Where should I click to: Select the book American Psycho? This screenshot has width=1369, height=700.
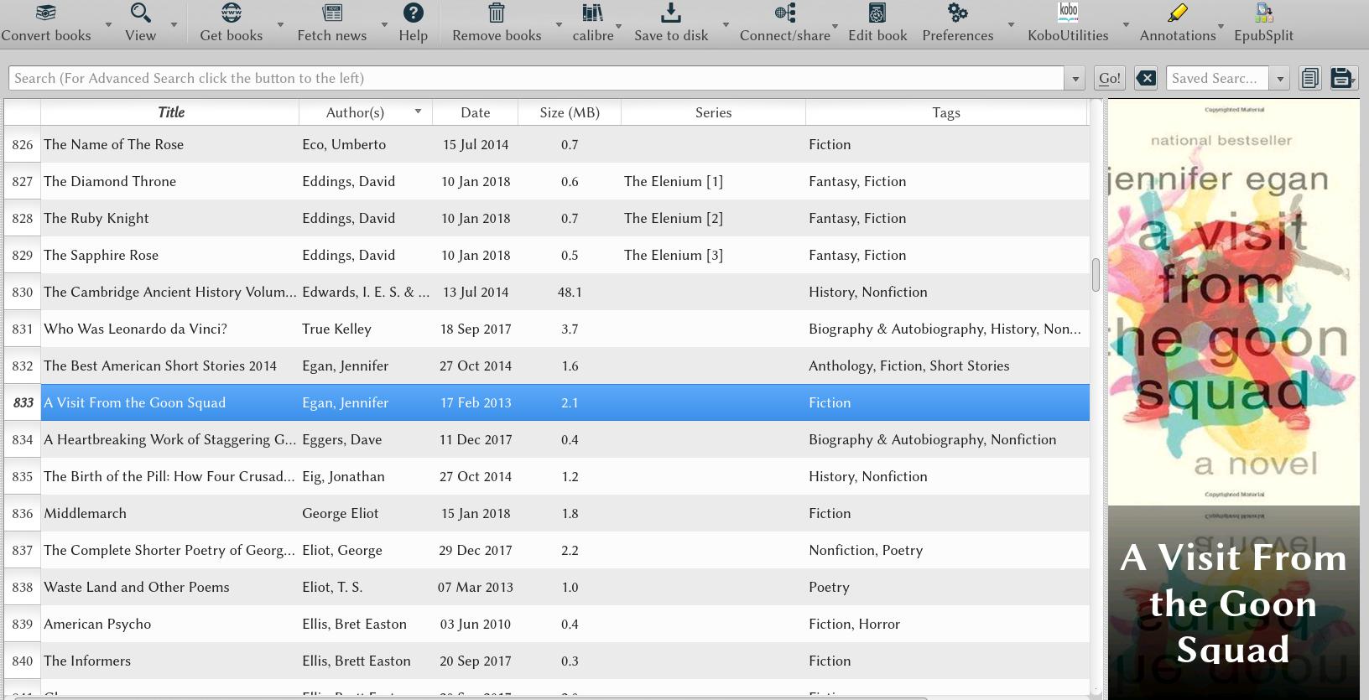pos(97,624)
